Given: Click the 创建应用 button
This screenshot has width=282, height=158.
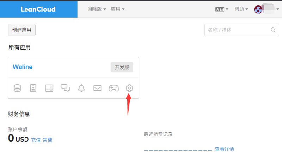Looking at the screenshot, I should [x=22, y=30].
